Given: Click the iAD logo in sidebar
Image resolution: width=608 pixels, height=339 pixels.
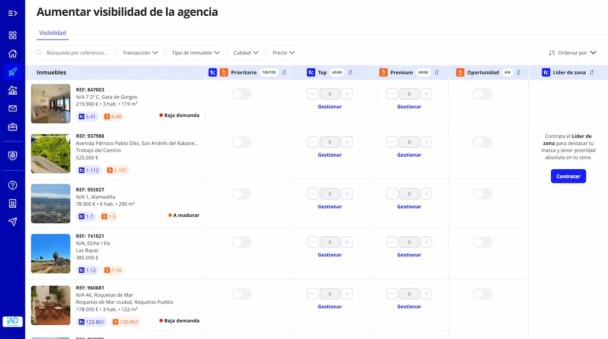Looking at the screenshot, I should [x=13, y=321].
